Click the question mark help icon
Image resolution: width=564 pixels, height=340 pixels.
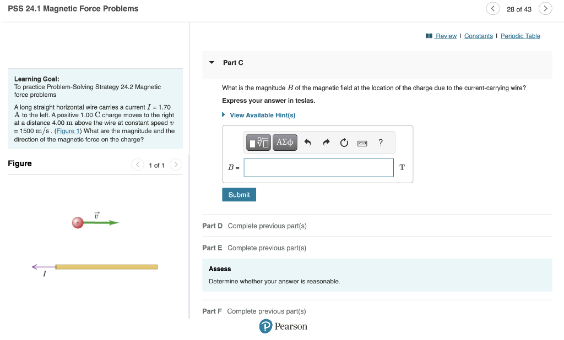coord(380,142)
